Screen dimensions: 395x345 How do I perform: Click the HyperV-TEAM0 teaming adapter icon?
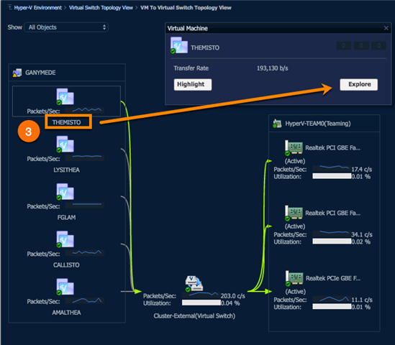pyautogui.click(x=277, y=124)
